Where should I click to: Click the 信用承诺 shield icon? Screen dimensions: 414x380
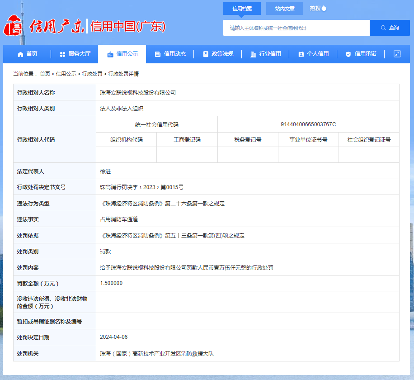(x=348, y=54)
